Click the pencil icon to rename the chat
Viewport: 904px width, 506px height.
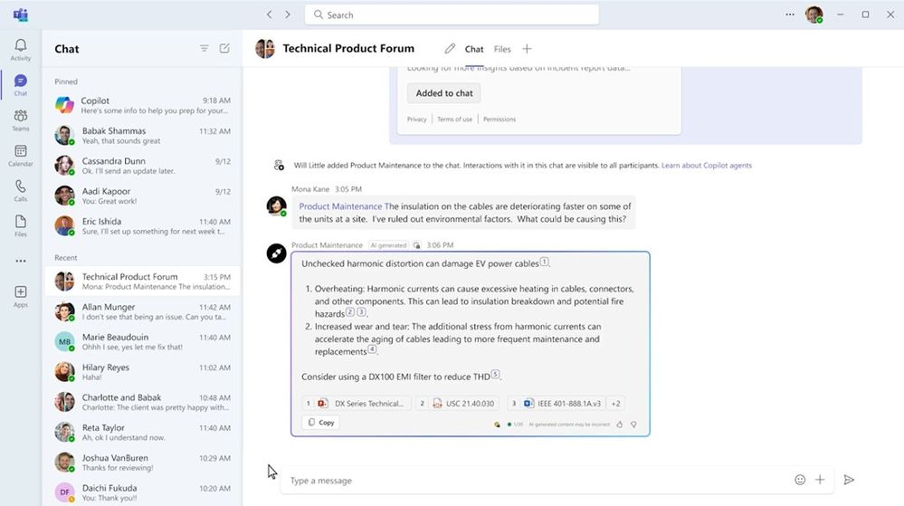click(x=450, y=49)
